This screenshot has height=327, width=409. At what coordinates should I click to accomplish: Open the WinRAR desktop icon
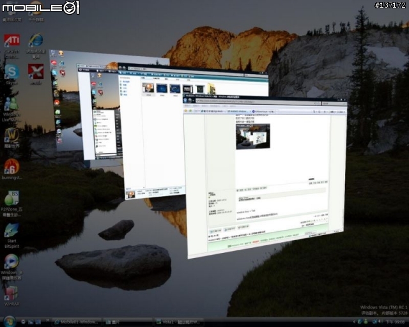(12, 296)
